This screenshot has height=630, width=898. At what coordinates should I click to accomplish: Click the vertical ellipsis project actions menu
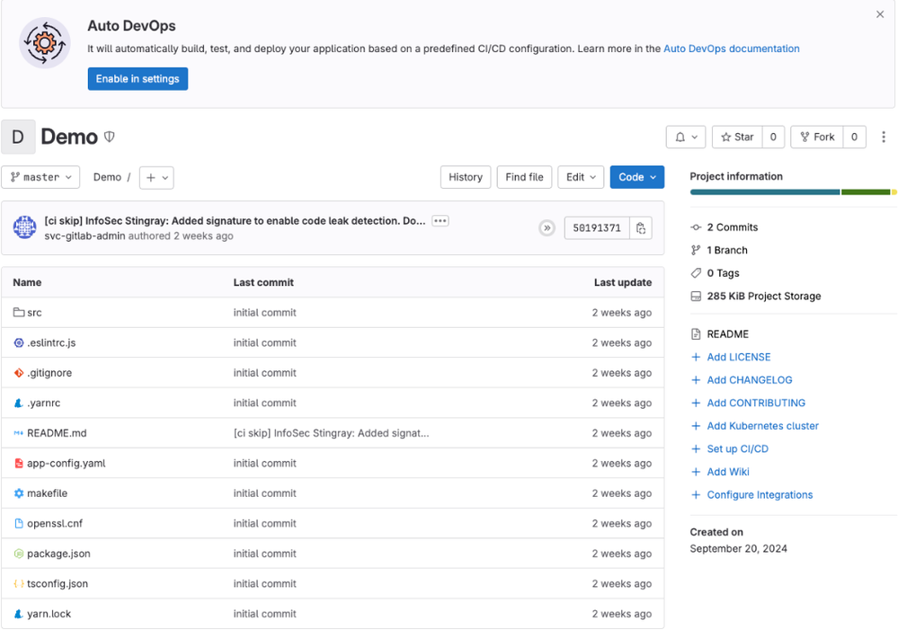[x=883, y=137]
